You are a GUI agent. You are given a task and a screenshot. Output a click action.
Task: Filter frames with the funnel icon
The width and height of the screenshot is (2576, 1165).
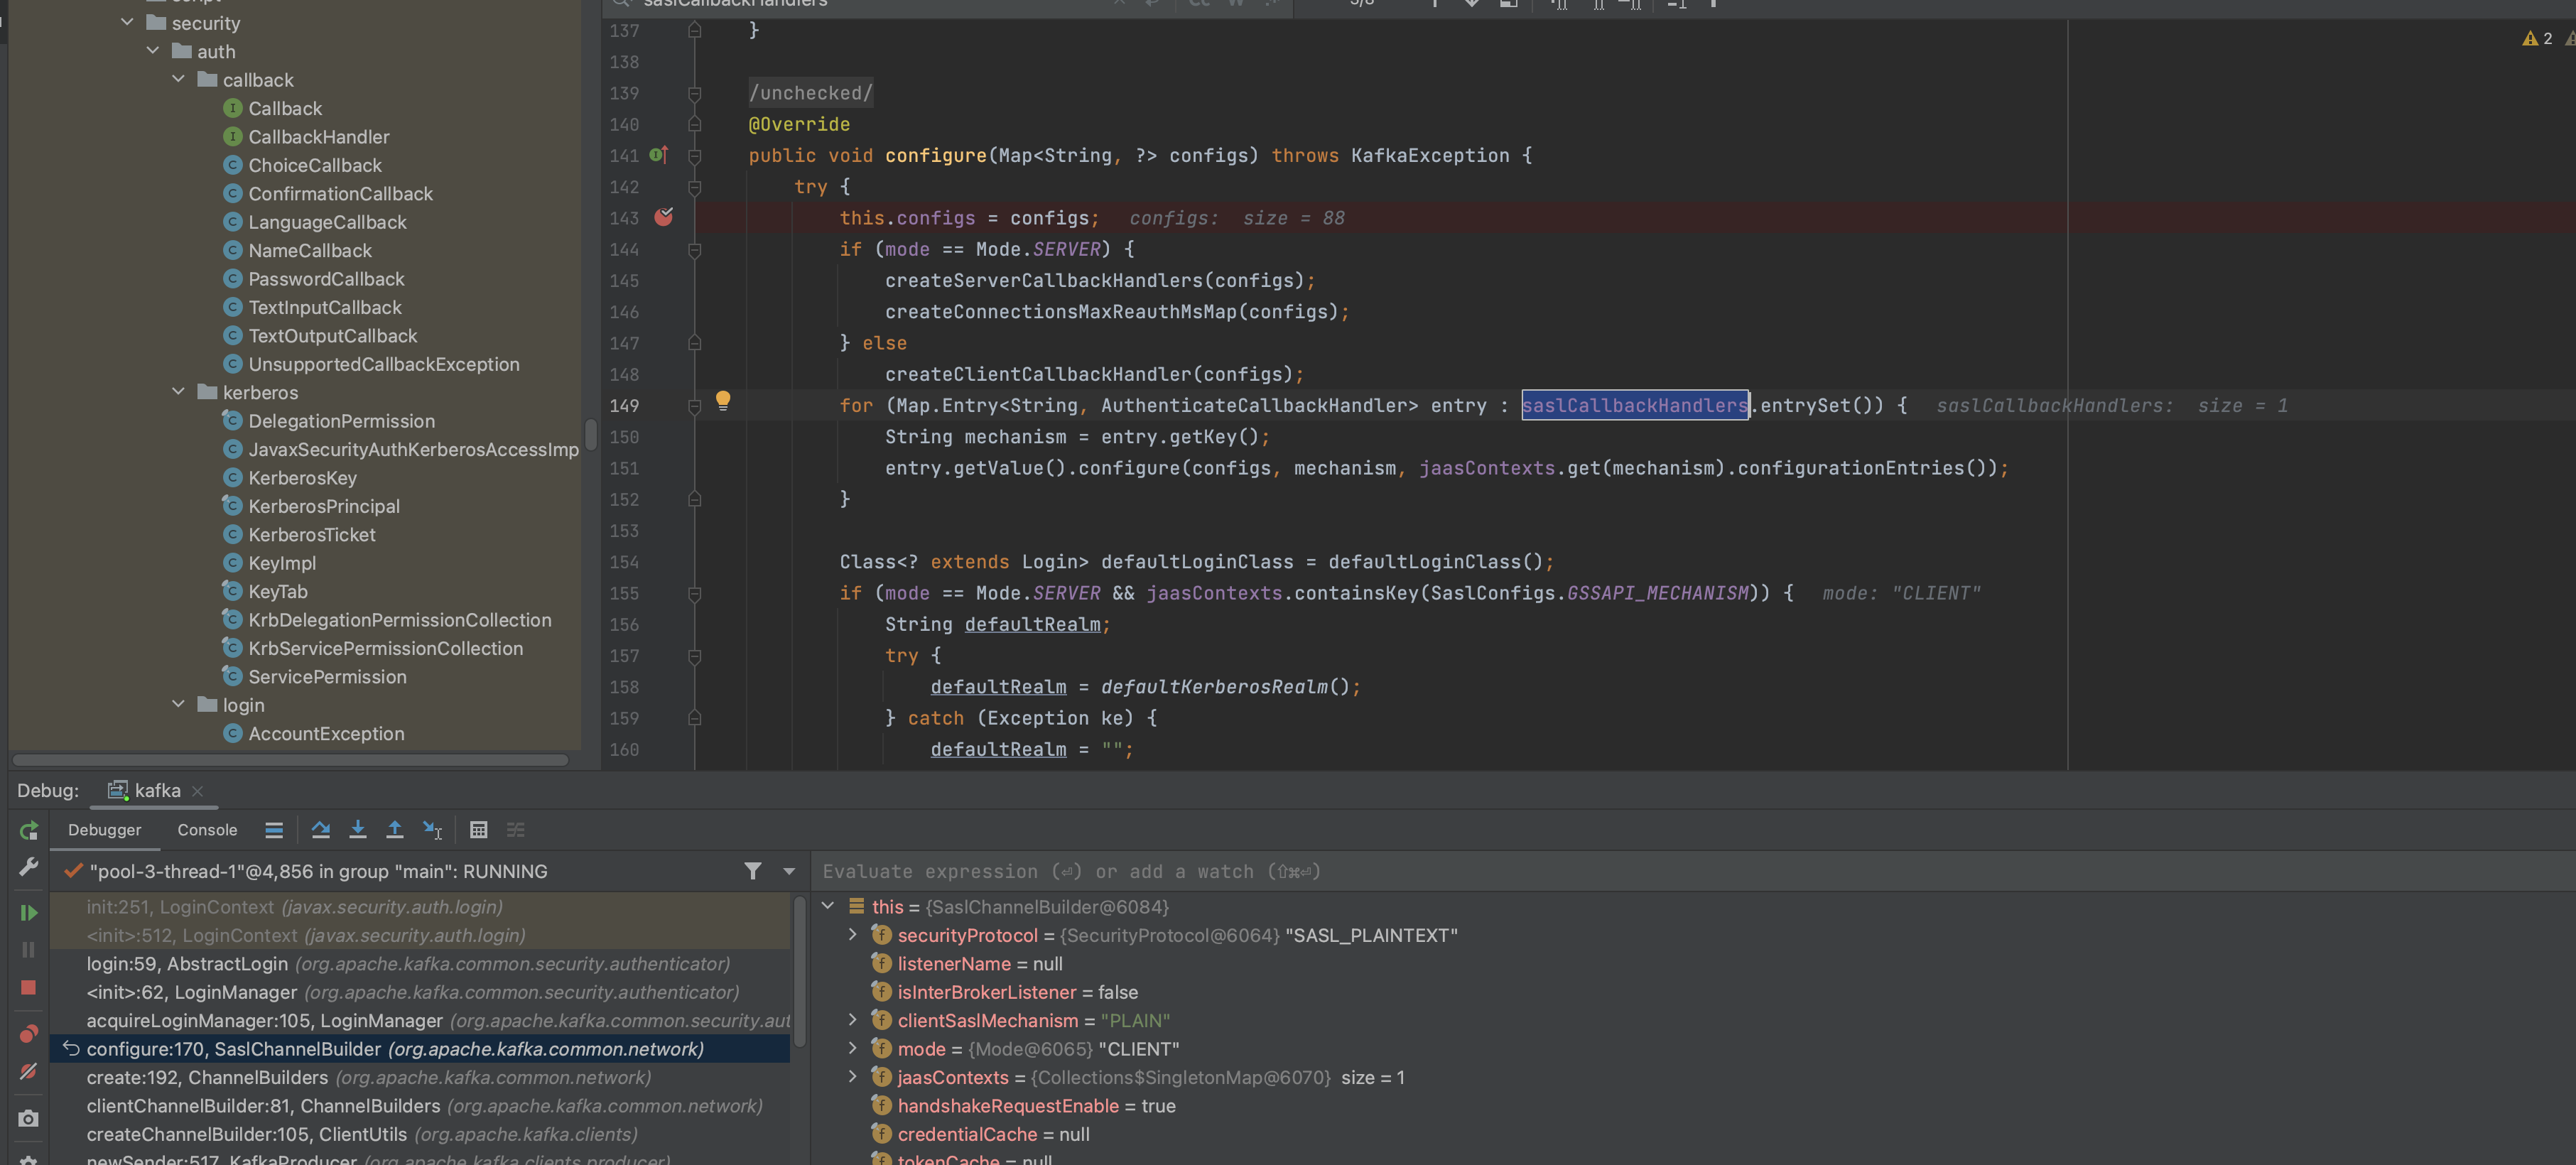(752, 871)
